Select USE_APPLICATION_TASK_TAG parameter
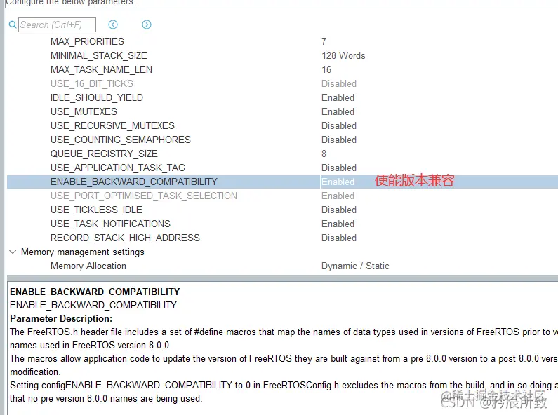Viewport: 558px width, 415px height. [118, 168]
